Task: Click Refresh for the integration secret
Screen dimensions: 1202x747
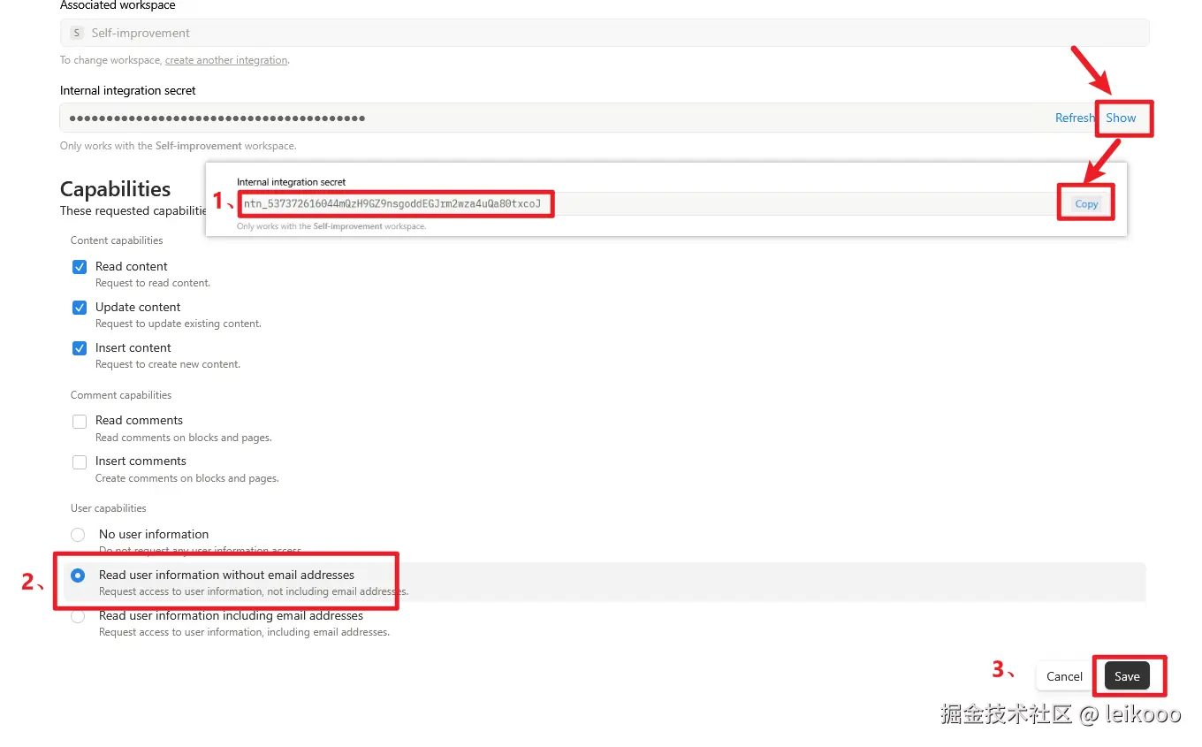Action: point(1075,118)
